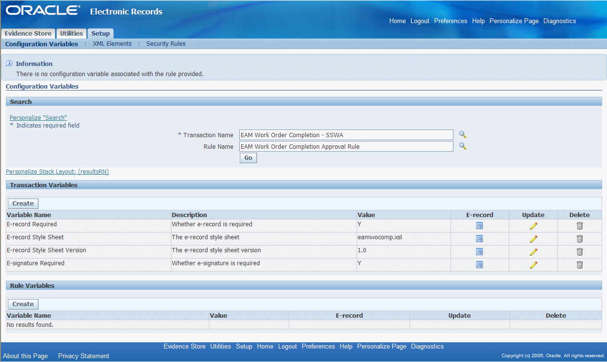The height and width of the screenshot is (362, 607).
Task: Click Help footer link
Action: [x=346, y=347]
